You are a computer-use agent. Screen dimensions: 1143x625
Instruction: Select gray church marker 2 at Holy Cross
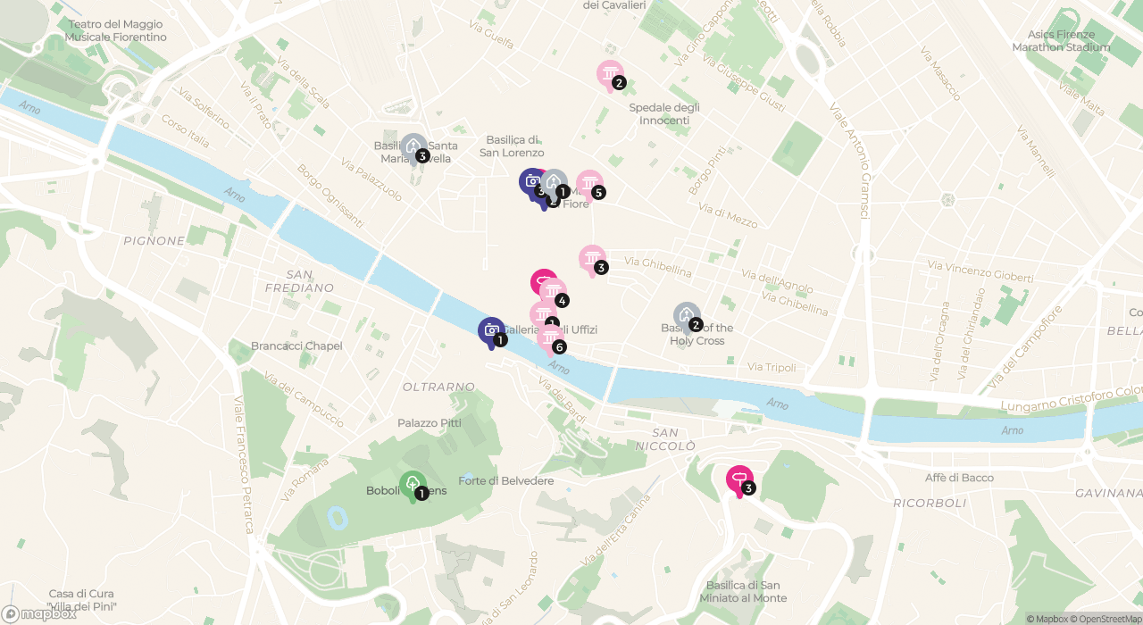(x=687, y=318)
